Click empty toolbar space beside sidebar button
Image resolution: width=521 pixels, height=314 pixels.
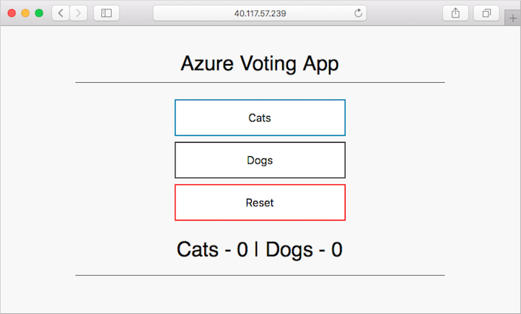[136, 13]
